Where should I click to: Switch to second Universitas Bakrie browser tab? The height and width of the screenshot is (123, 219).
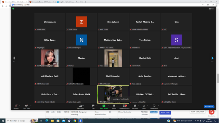pyautogui.click(x=42, y=2)
